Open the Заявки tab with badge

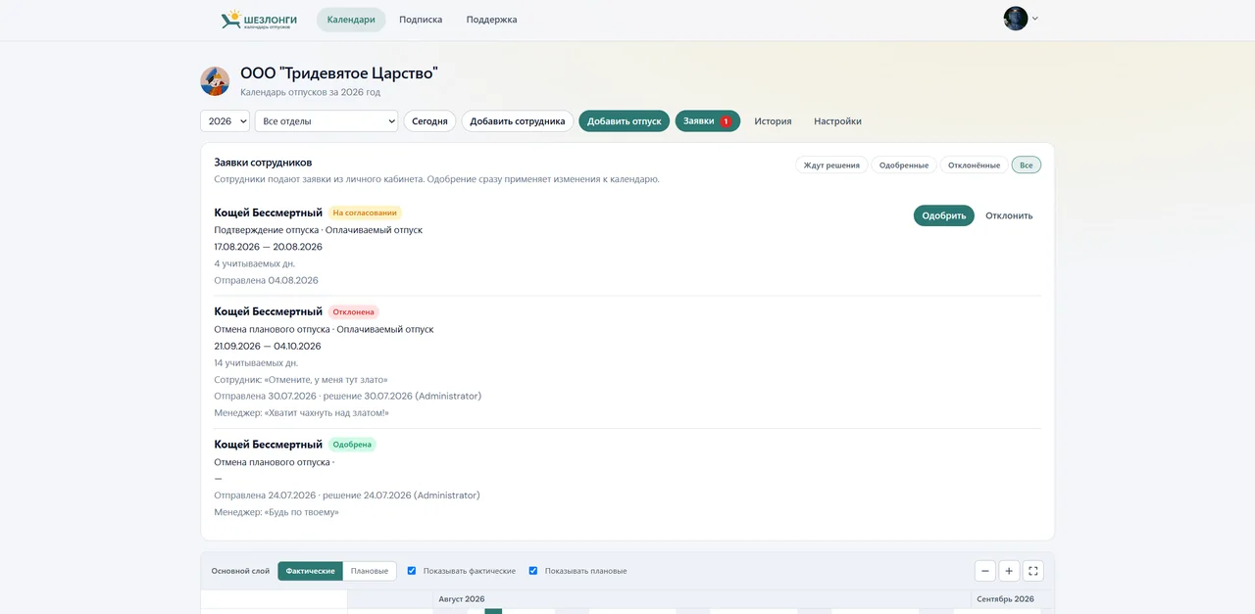point(708,121)
